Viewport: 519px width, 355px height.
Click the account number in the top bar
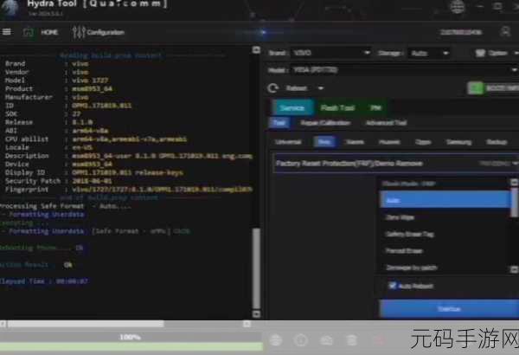point(461,32)
